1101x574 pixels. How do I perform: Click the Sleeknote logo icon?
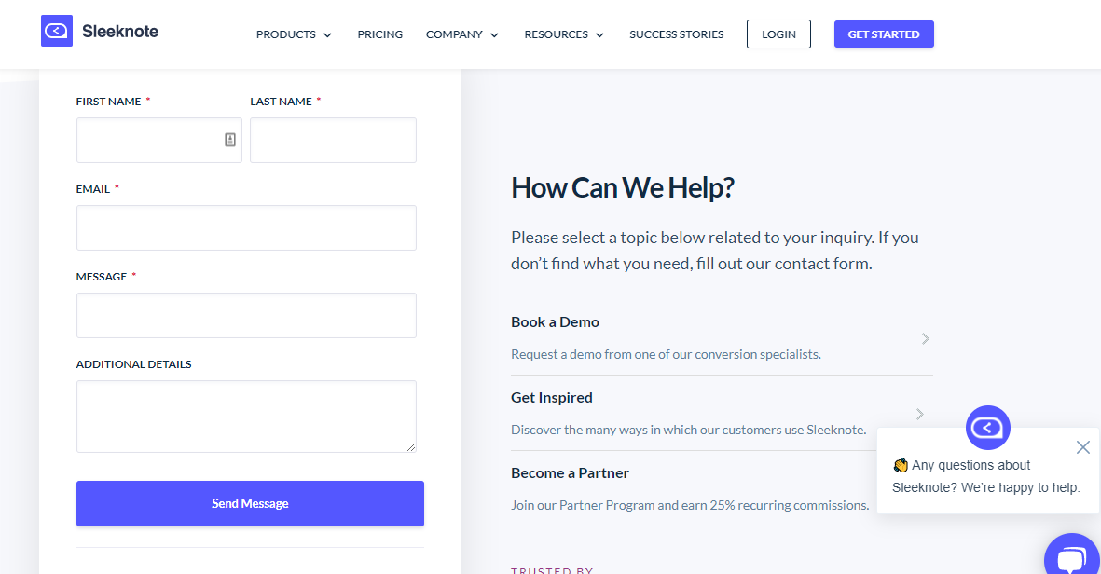(57, 31)
